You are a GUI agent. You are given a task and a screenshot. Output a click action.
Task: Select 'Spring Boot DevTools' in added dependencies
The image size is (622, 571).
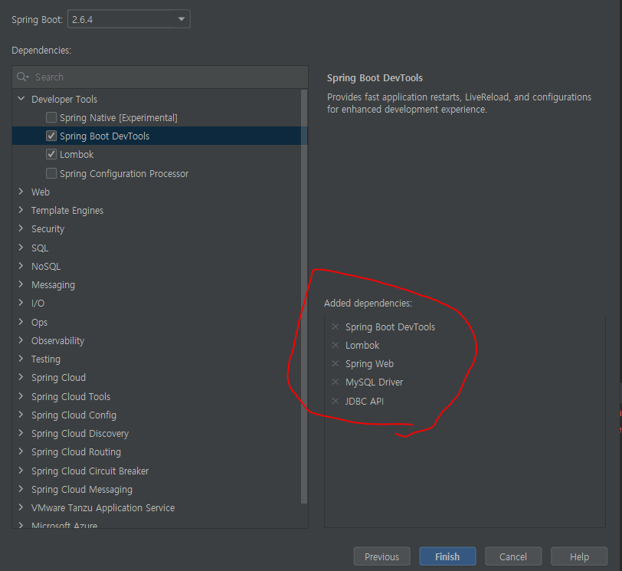tap(391, 327)
